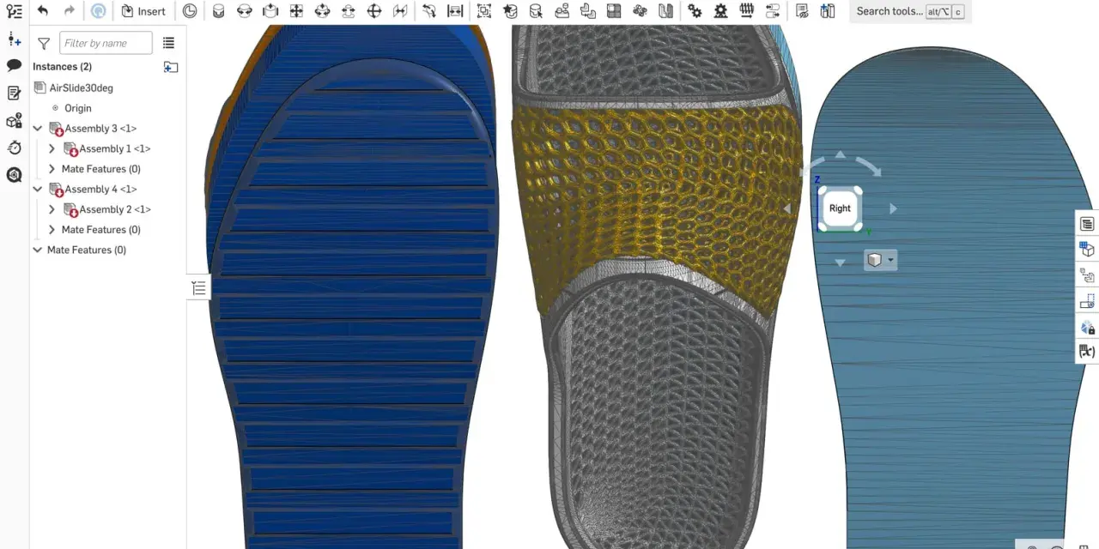This screenshot has height=549, width=1099.
Task: Click the cylinder with cursor toolbar icon
Action: pyautogui.click(x=536, y=11)
